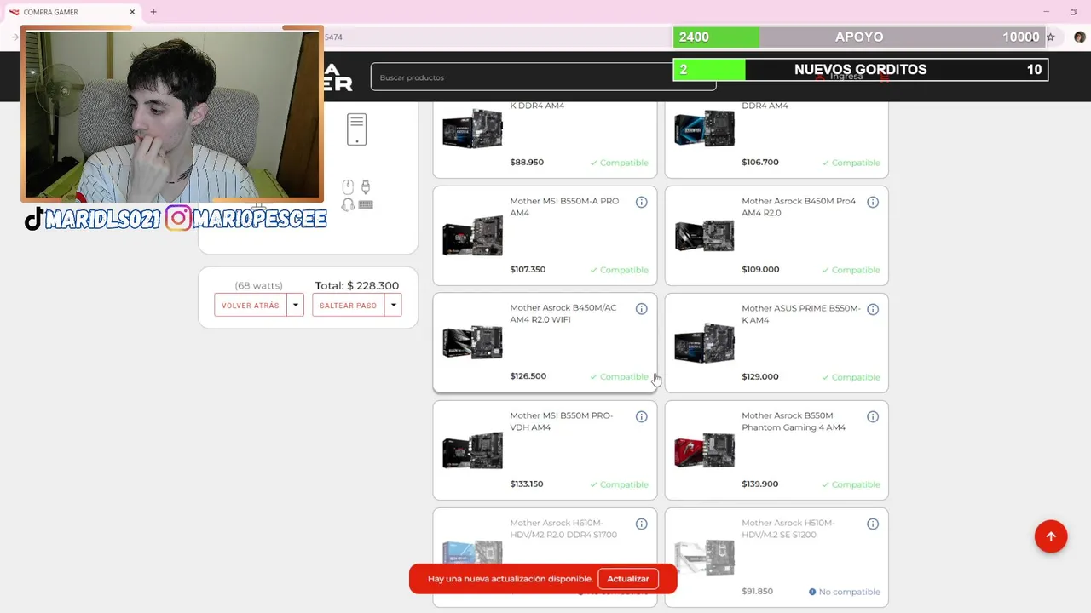
Task: Click 'Hay una nueva actualización disponible.' message
Action: 510,579
